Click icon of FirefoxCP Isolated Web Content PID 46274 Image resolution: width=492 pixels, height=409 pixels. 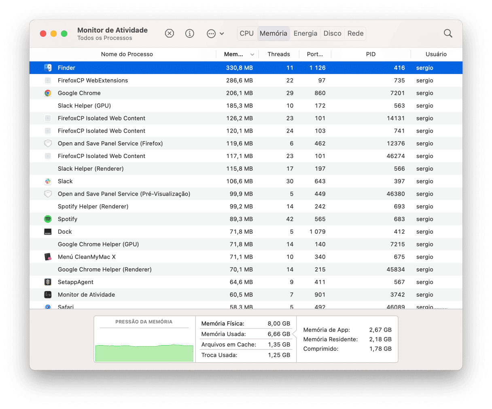48,156
